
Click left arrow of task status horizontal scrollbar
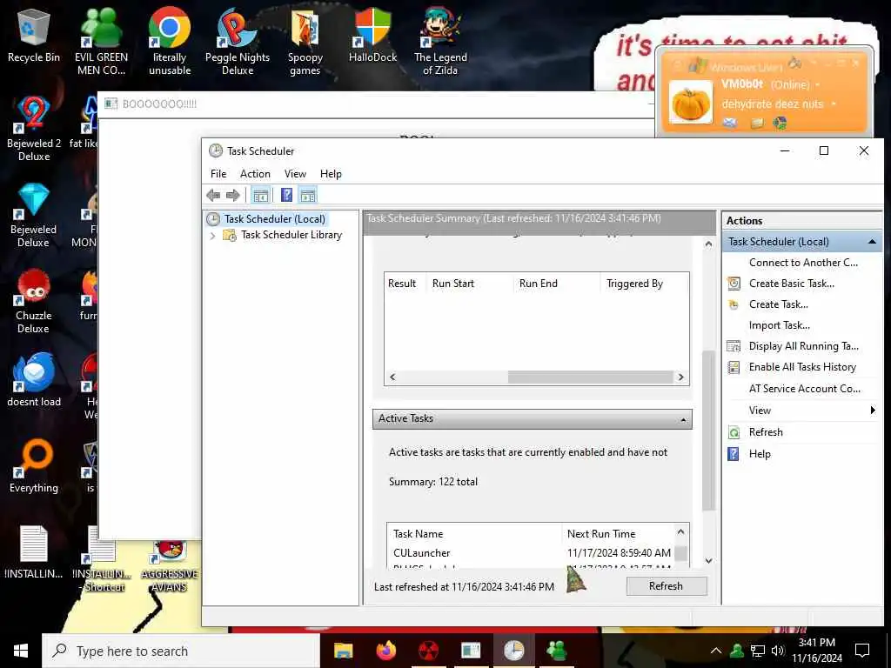pyautogui.click(x=392, y=377)
